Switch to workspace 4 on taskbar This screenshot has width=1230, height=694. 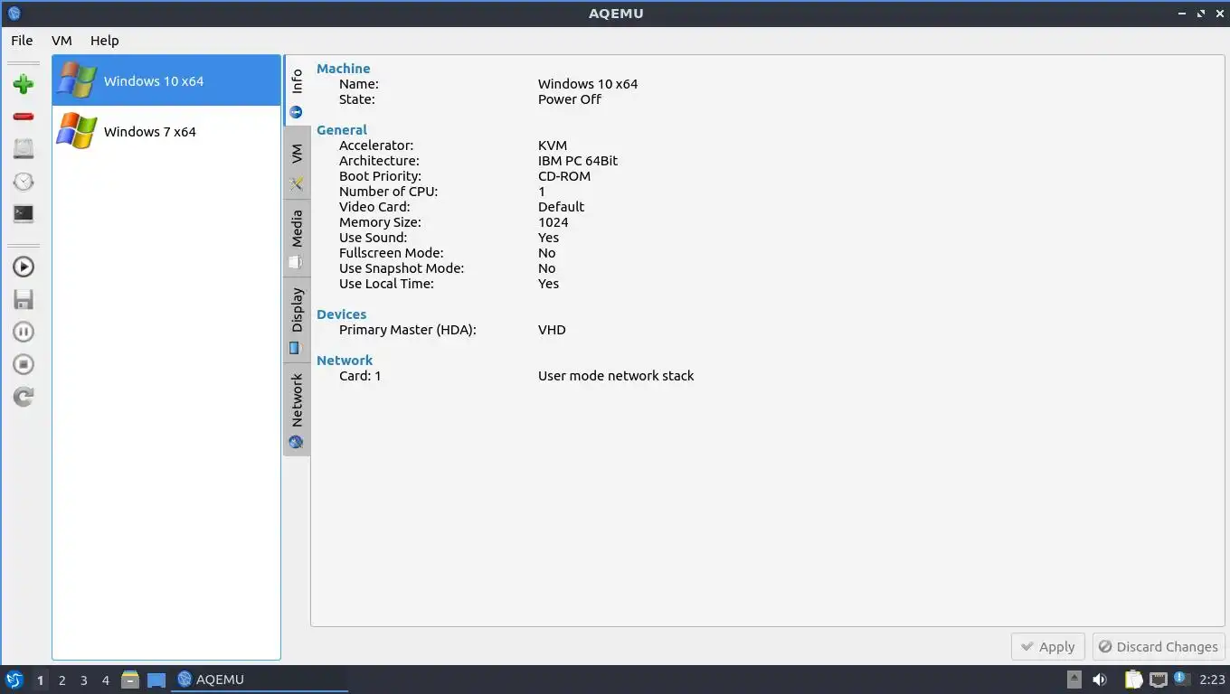[x=106, y=680]
